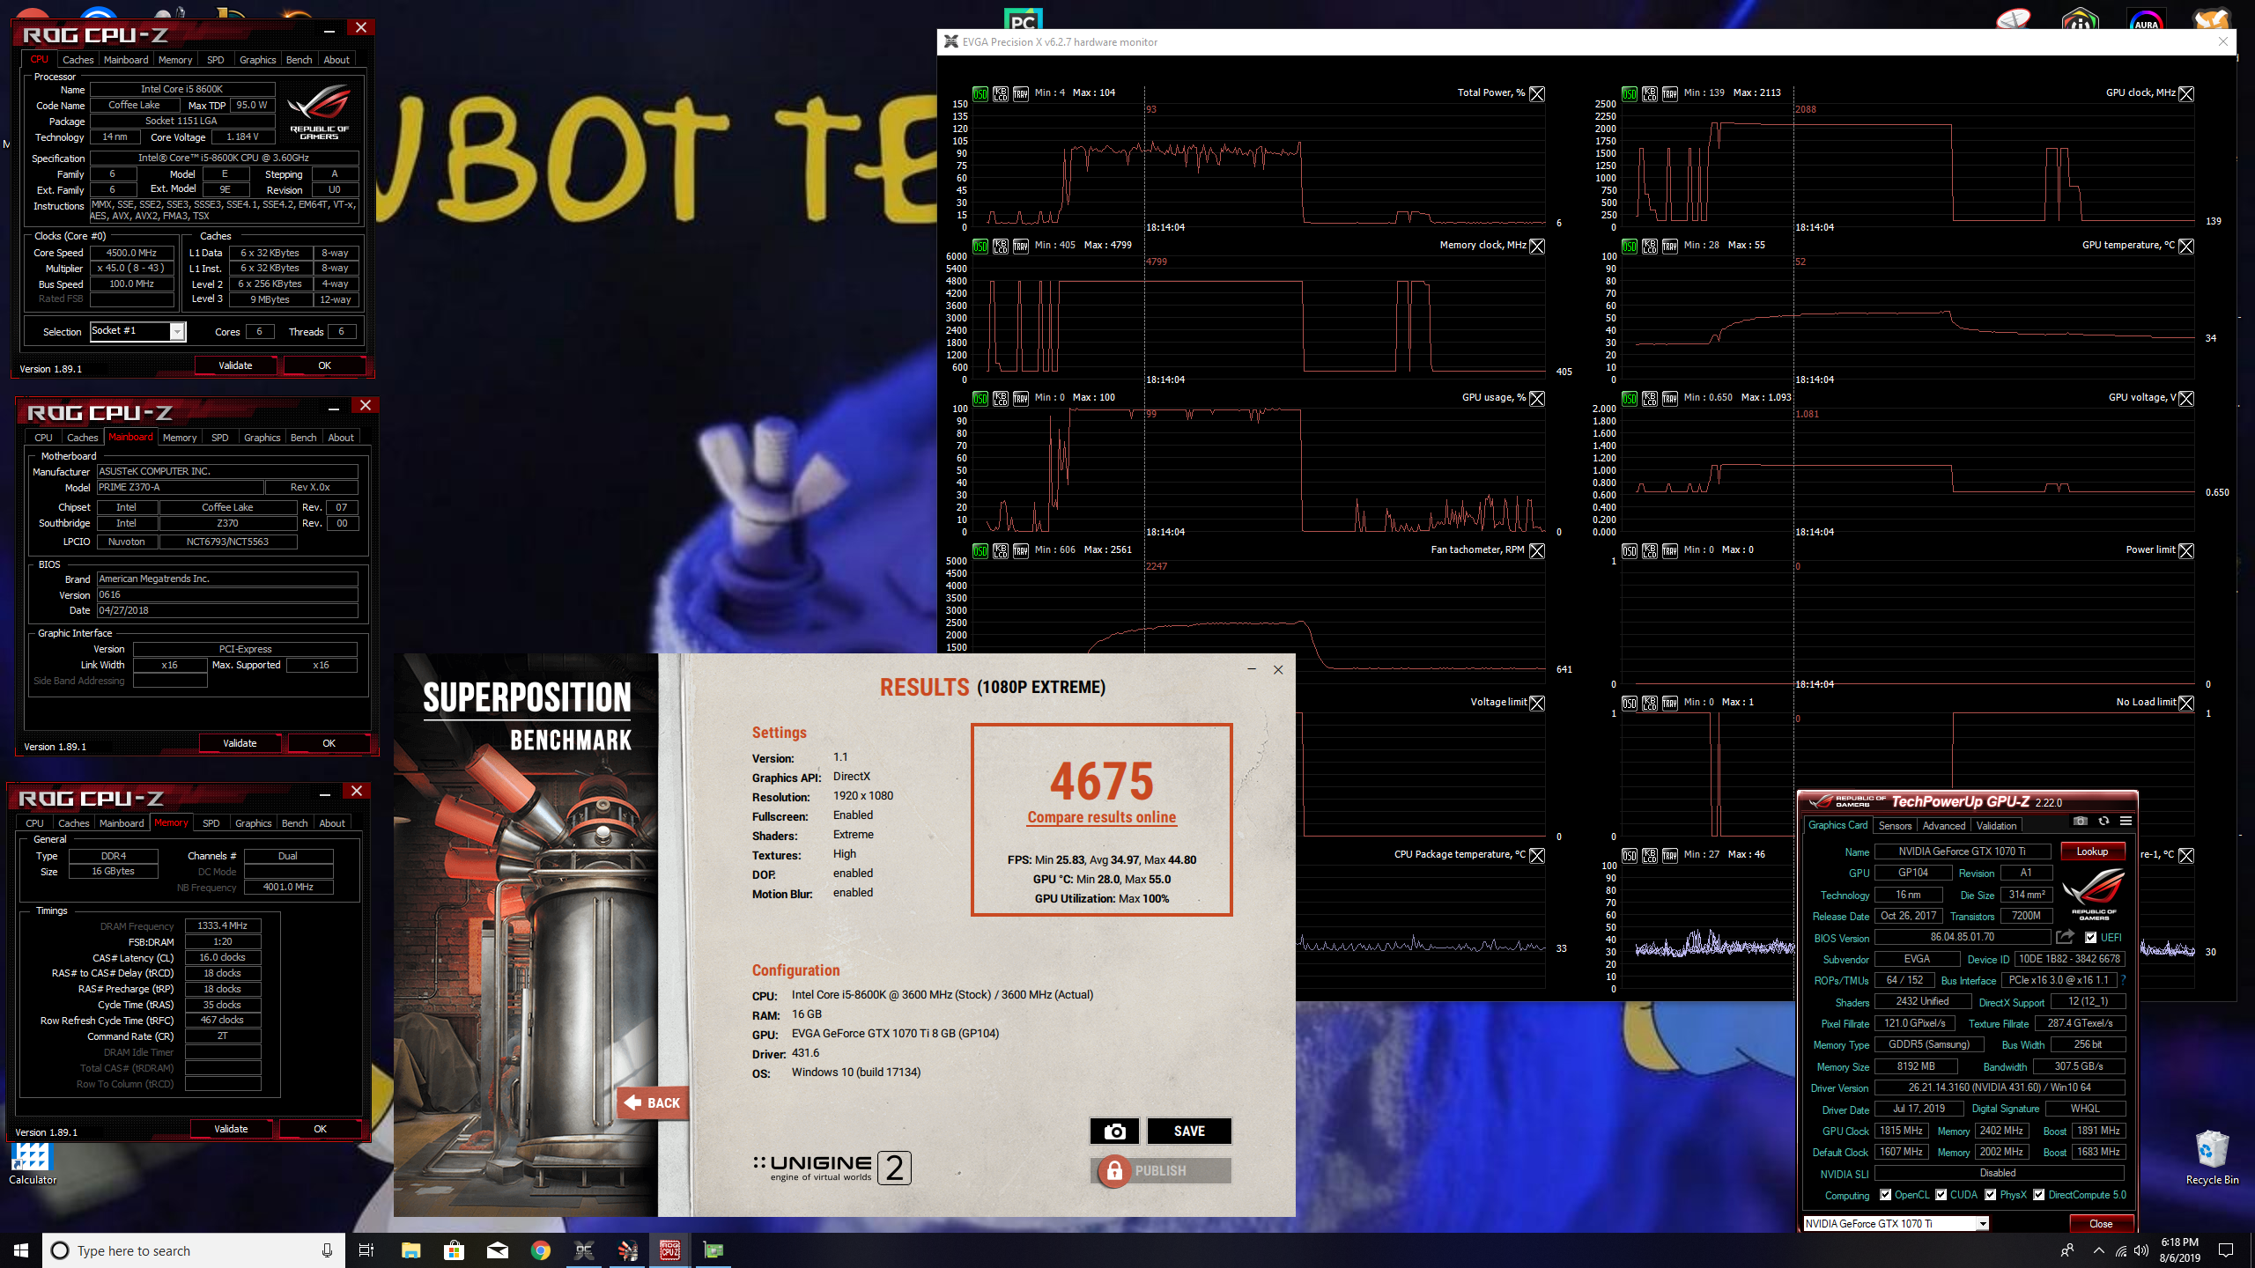Close the GPU voltage graph with its X icon
This screenshot has width=2255, height=1268.
(2186, 398)
